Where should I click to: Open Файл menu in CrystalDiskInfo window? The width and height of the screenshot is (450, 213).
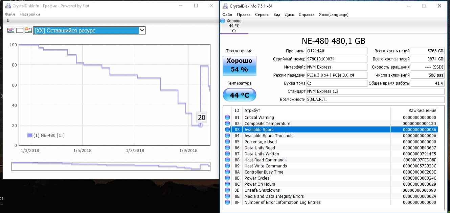227,15
